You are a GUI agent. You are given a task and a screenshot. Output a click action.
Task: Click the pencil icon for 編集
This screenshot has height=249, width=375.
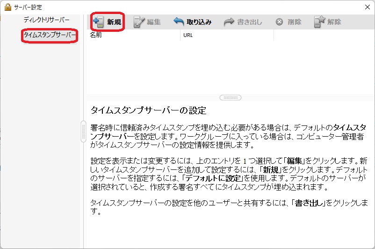point(139,22)
